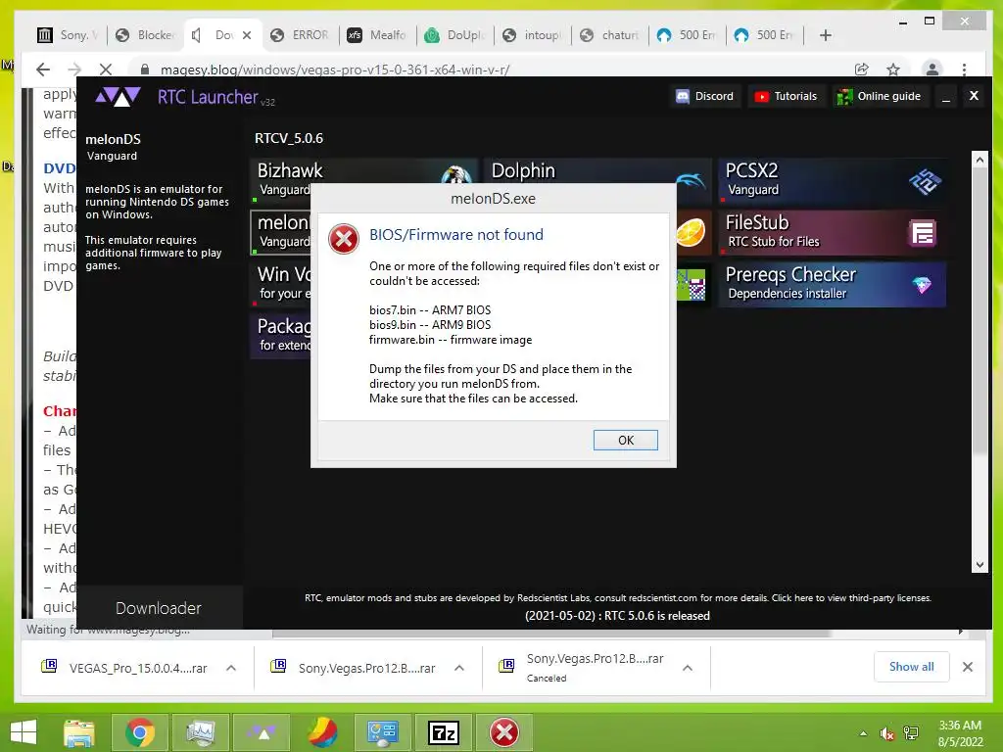Expand options for VEGAS_Pro_15 download
1003x752 pixels.
(x=231, y=668)
